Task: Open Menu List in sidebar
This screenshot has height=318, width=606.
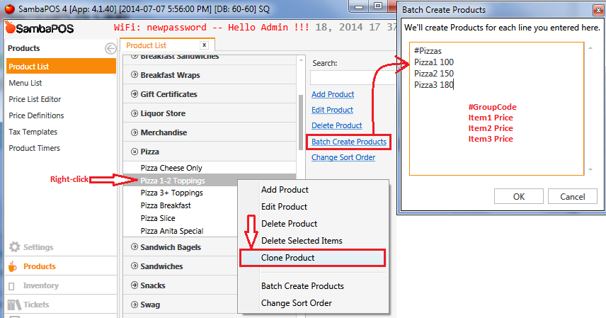Action: 25,83
